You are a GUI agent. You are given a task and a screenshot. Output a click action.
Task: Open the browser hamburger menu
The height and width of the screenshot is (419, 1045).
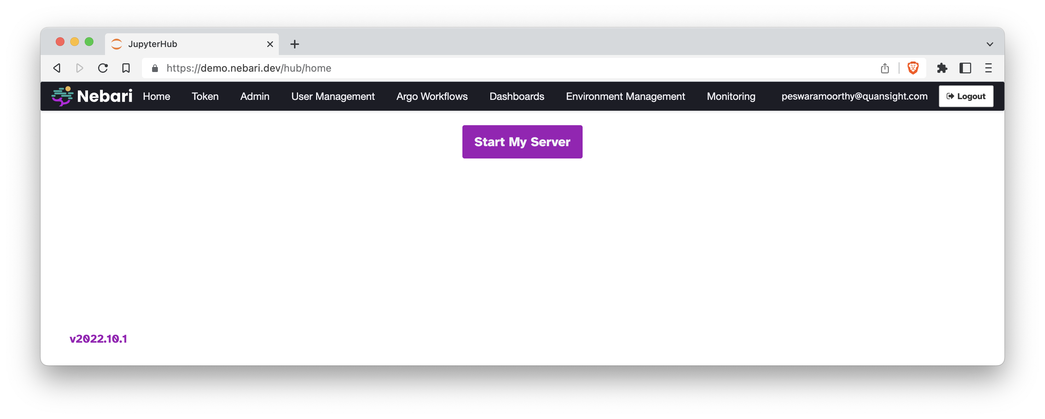pos(988,68)
